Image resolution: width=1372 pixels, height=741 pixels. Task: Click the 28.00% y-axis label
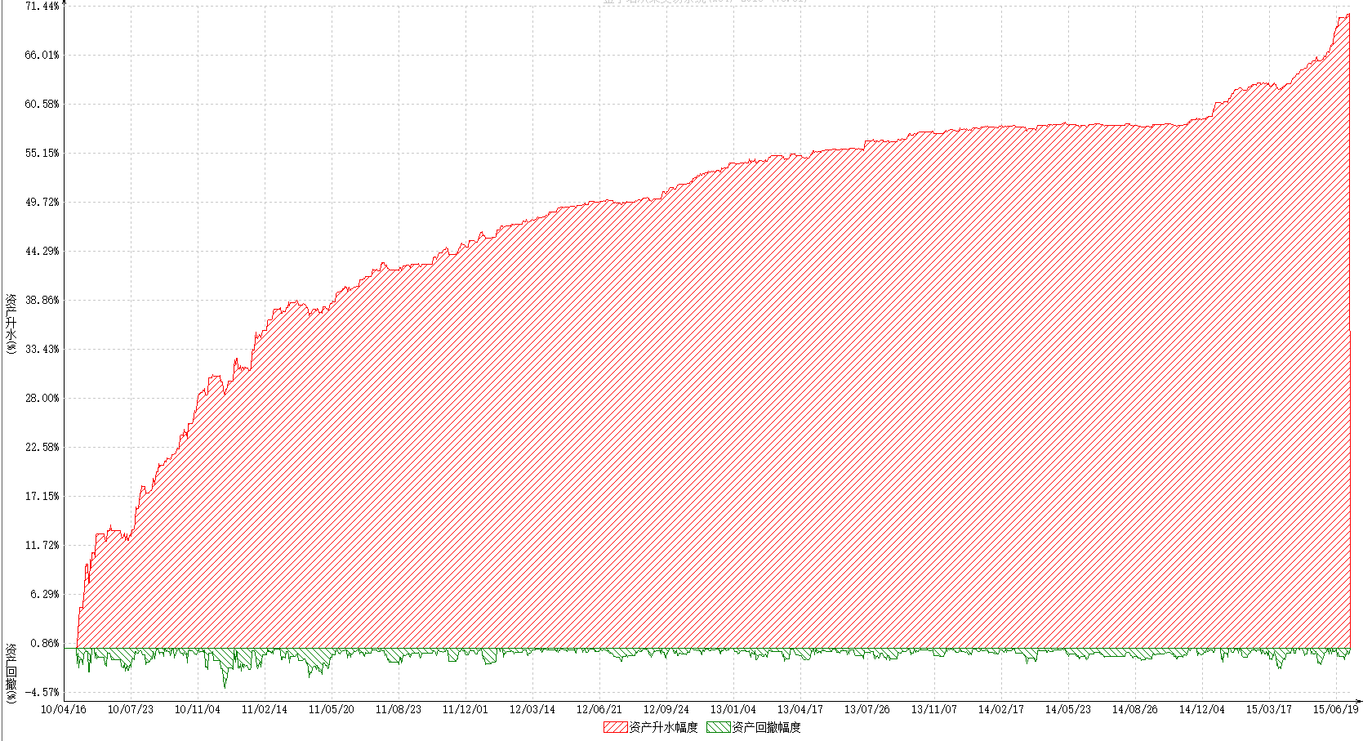point(42,398)
